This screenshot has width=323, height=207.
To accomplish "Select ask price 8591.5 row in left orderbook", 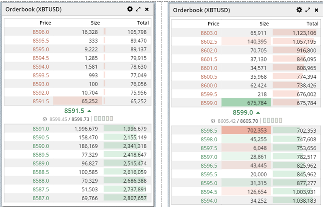I will point(78,101).
